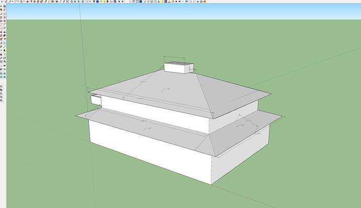Image resolution: width=361 pixels, height=208 pixels.
Task: Select the Axes tool in left toolbar
Action: [x=1, y=50]
